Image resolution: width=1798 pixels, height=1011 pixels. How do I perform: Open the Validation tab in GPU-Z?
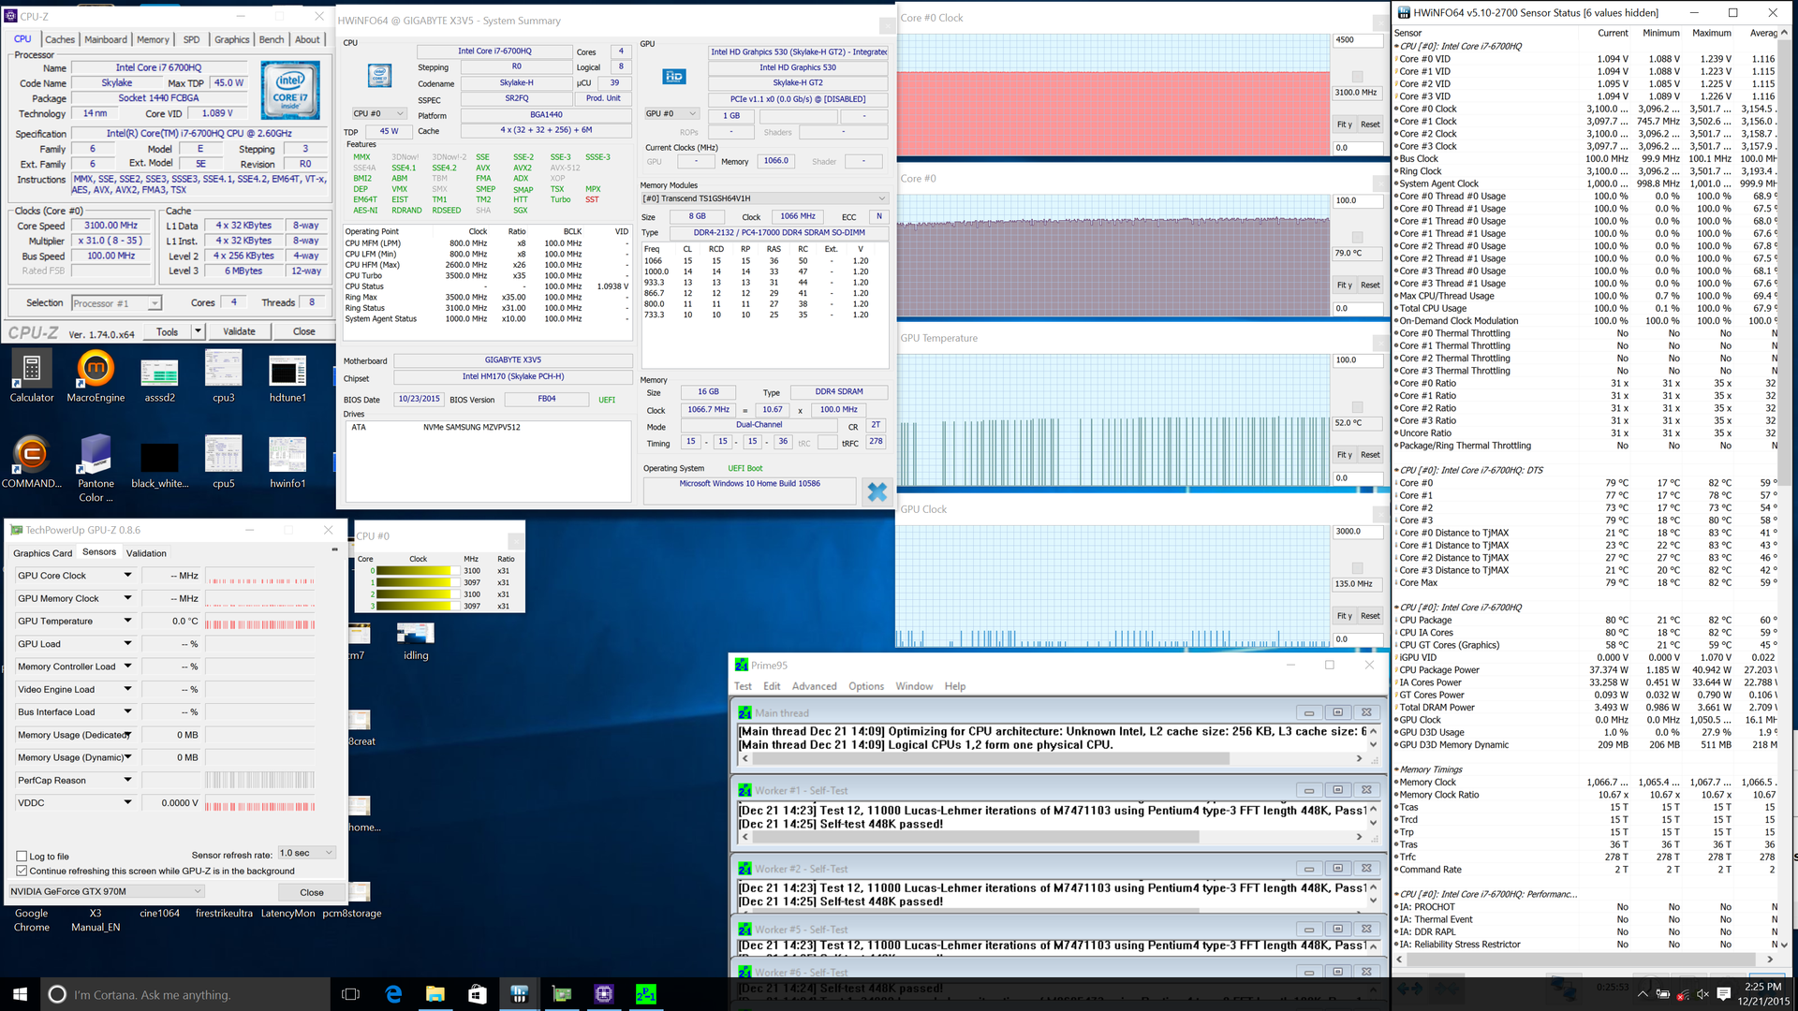[x=146, y=553]
